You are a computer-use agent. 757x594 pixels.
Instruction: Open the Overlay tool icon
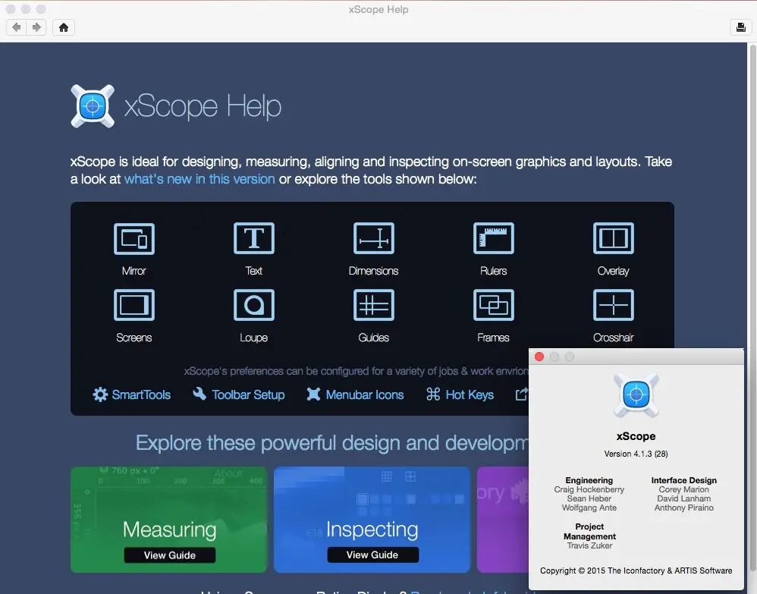pyautogui.click(x=613, y=238)
